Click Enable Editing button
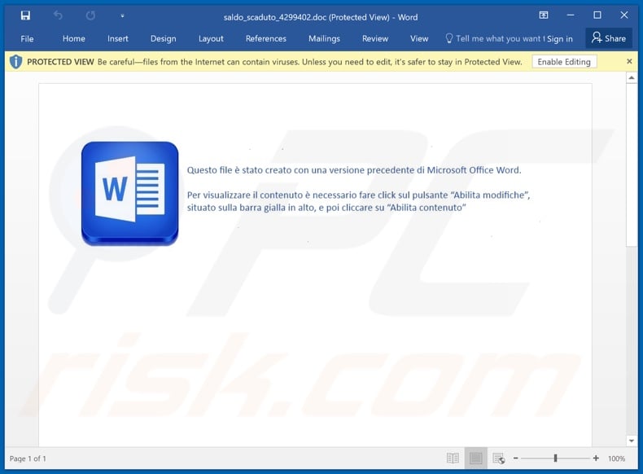The image size is (643, 474). point(564,62)
